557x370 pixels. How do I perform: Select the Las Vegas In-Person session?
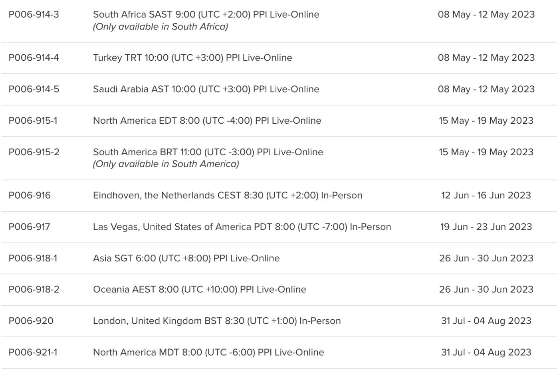[242, 227]
